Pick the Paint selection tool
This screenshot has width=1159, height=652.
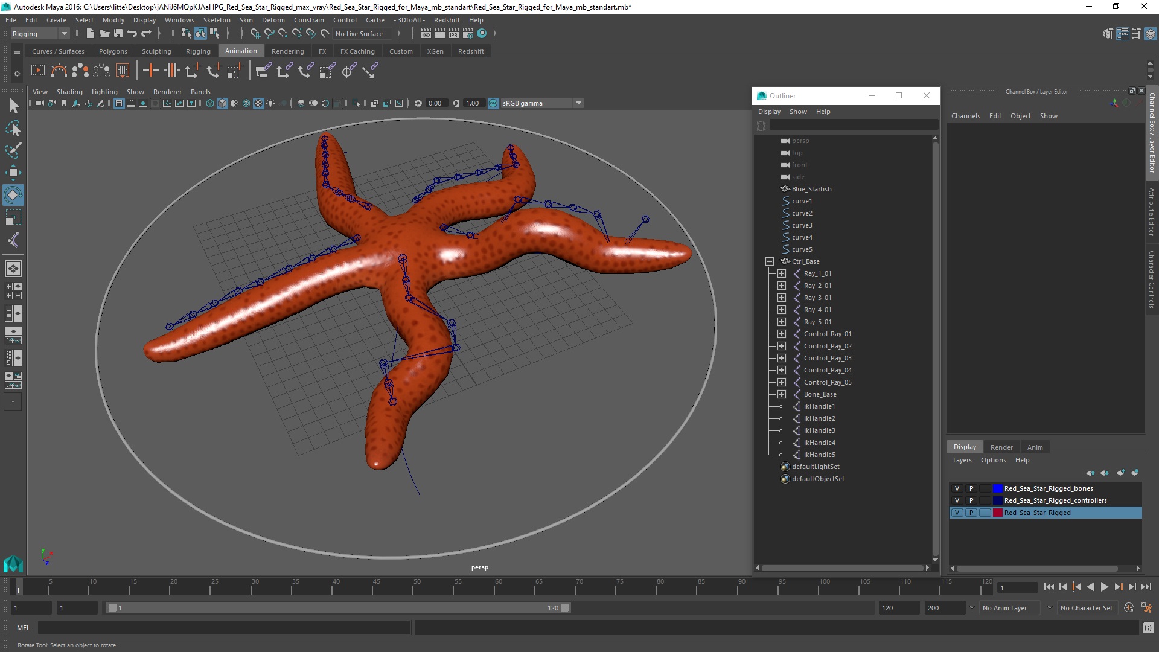(x=13, y=150)
